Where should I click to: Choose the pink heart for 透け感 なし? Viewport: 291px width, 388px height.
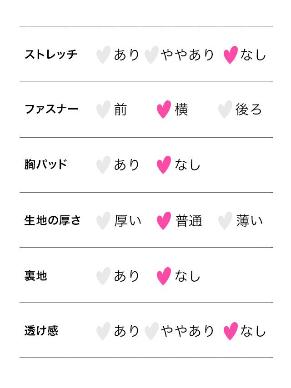point(231,331)
